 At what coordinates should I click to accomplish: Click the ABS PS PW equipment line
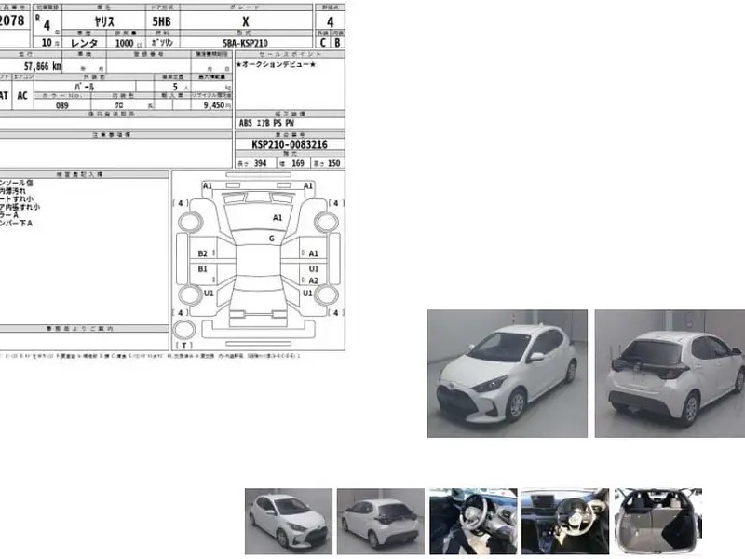pos(266,122)
